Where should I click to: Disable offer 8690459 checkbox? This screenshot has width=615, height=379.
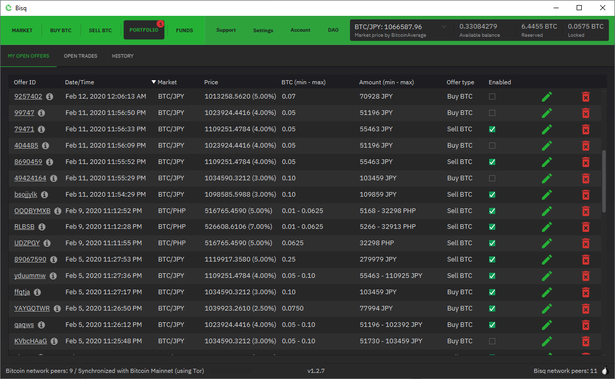(x=492, y=162)
